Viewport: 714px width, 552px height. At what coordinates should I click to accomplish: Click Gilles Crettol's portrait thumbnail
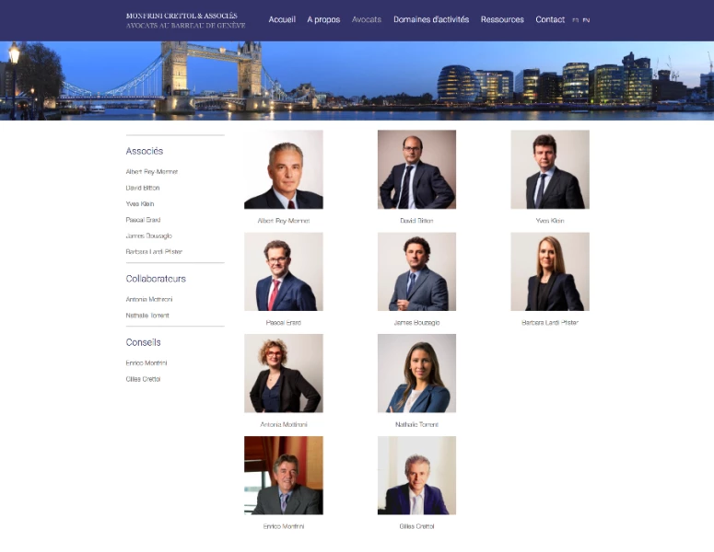(x=416, y=475)
